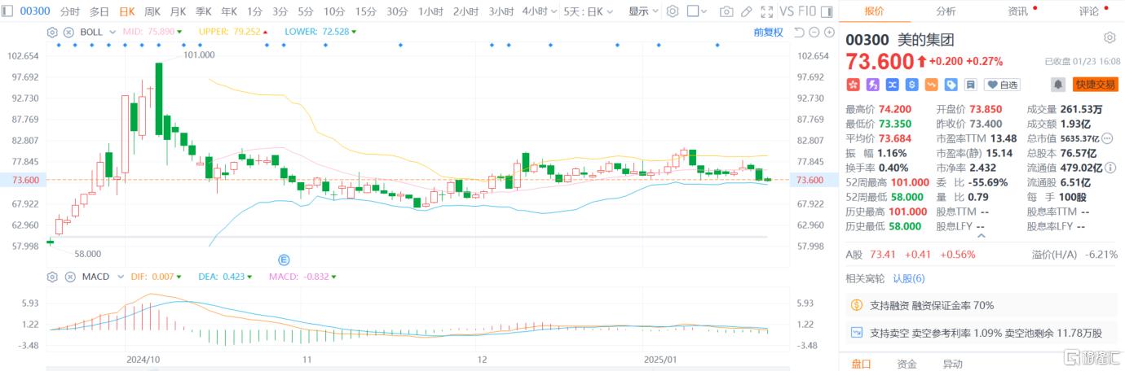Open the 资讯 news tab

point(1017,11)
